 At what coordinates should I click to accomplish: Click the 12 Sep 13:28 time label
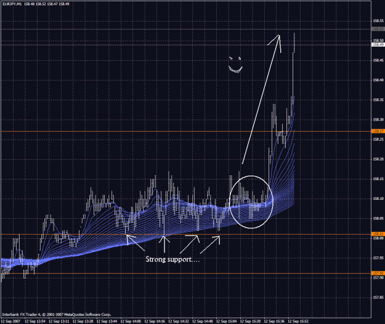[83, 321]
